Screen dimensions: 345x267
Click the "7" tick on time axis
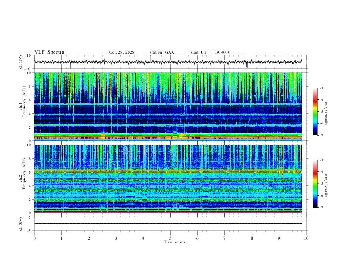click(225, 238)
